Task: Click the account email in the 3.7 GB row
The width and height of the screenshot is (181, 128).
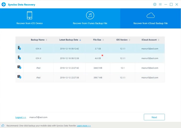Action: tap(150, 49)
